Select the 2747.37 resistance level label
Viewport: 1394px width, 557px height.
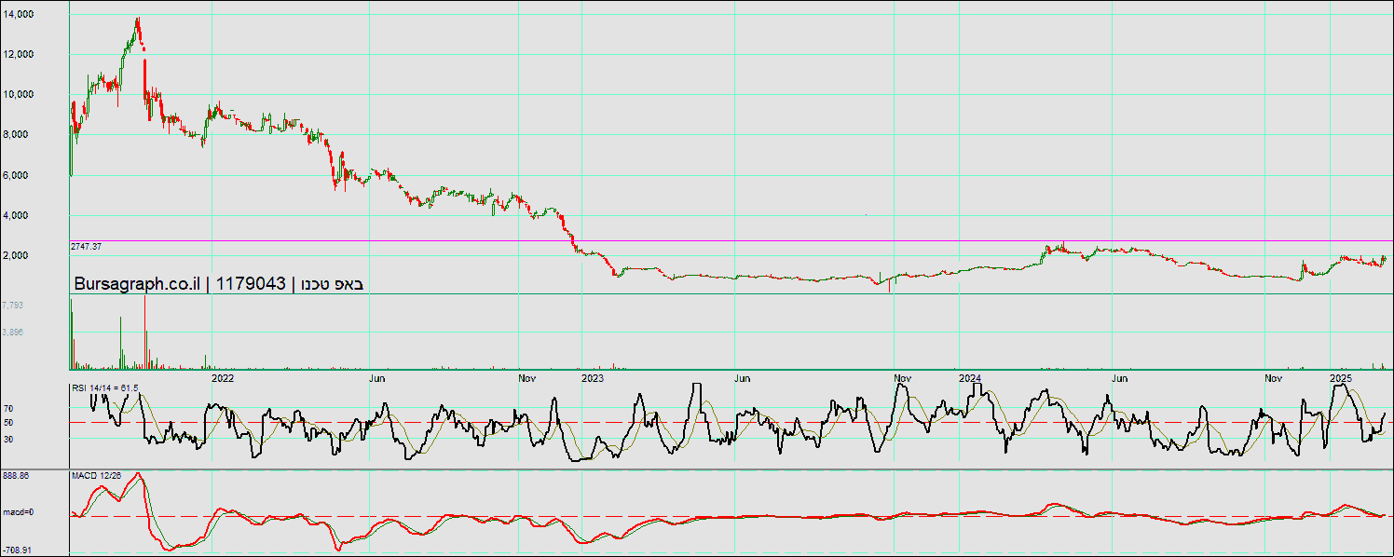(x=86, y=247)
